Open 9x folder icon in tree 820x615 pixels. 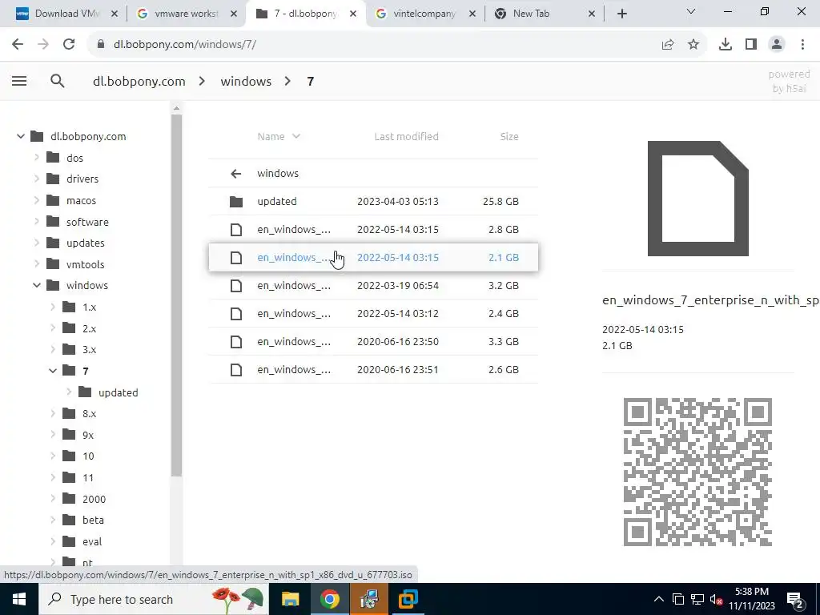pos(69,435)
